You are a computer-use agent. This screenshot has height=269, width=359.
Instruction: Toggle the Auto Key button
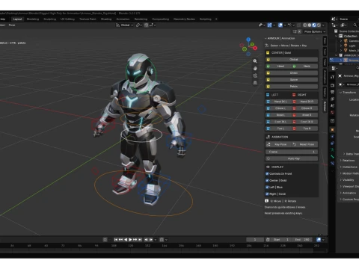(x=292, y=158)
